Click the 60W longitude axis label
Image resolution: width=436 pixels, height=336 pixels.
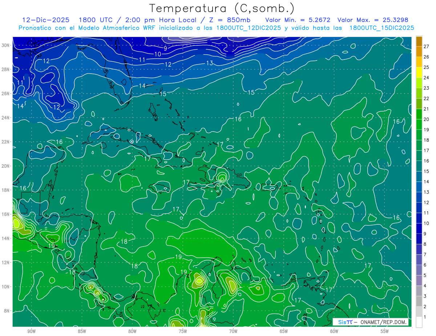click(334, 331)
